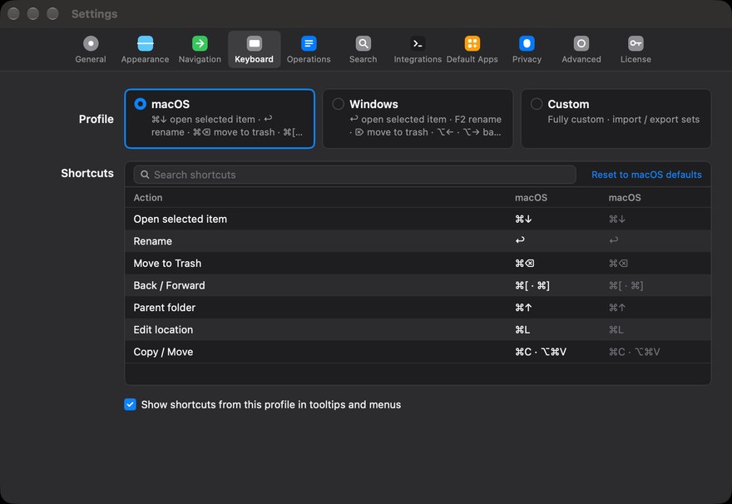Open the Navigation settings icon

pos(200,43)
